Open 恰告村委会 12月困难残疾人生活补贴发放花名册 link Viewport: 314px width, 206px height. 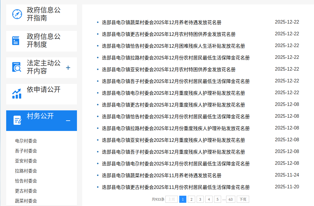(173, 46)
